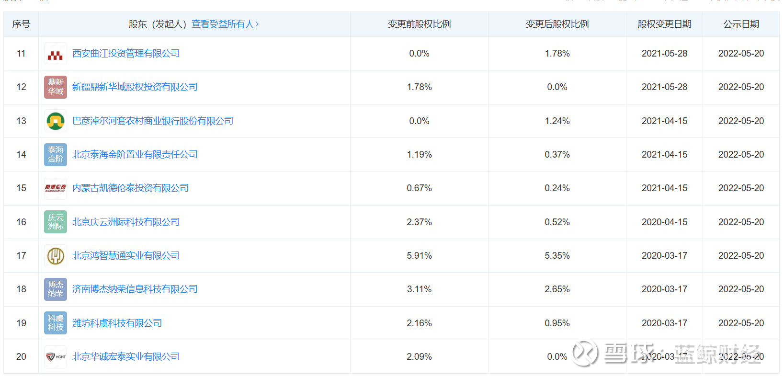The image size is (784, 378).
Task: Click the 博杰纳荣 company logo icon
Action: (x=55, y=289)
